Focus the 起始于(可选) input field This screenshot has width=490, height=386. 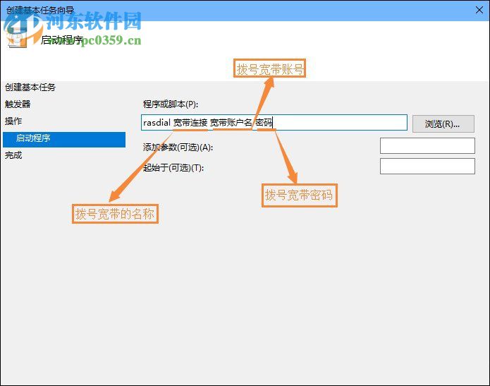(427, 166)
